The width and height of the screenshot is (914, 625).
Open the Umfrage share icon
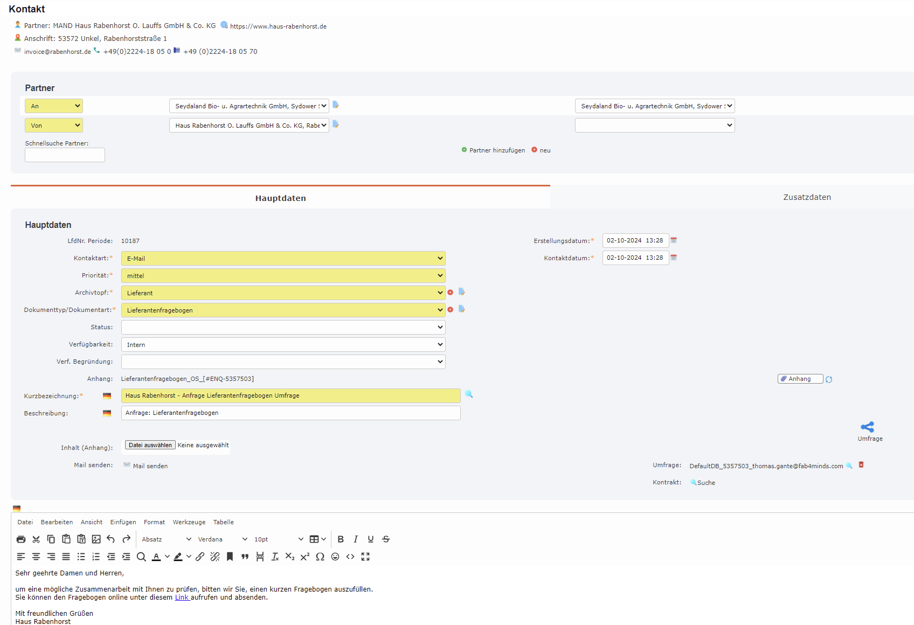point(869,426)
